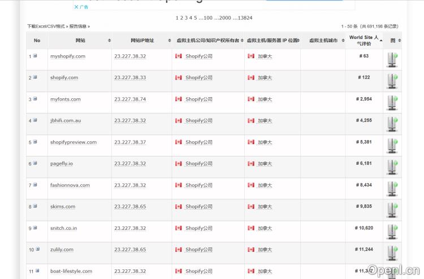424x279 pixels.
Task: Click the server icon for pagefly.io row
Action: click(x=392, y=167)
